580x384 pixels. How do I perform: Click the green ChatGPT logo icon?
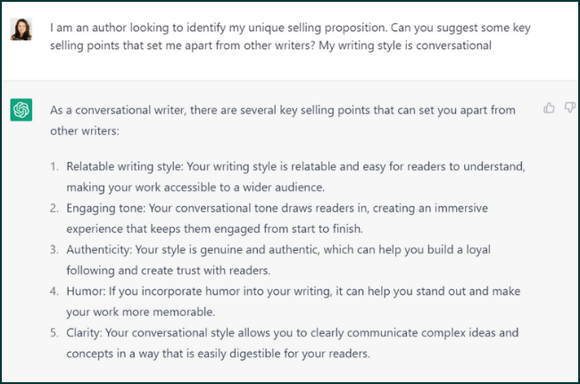21,110
